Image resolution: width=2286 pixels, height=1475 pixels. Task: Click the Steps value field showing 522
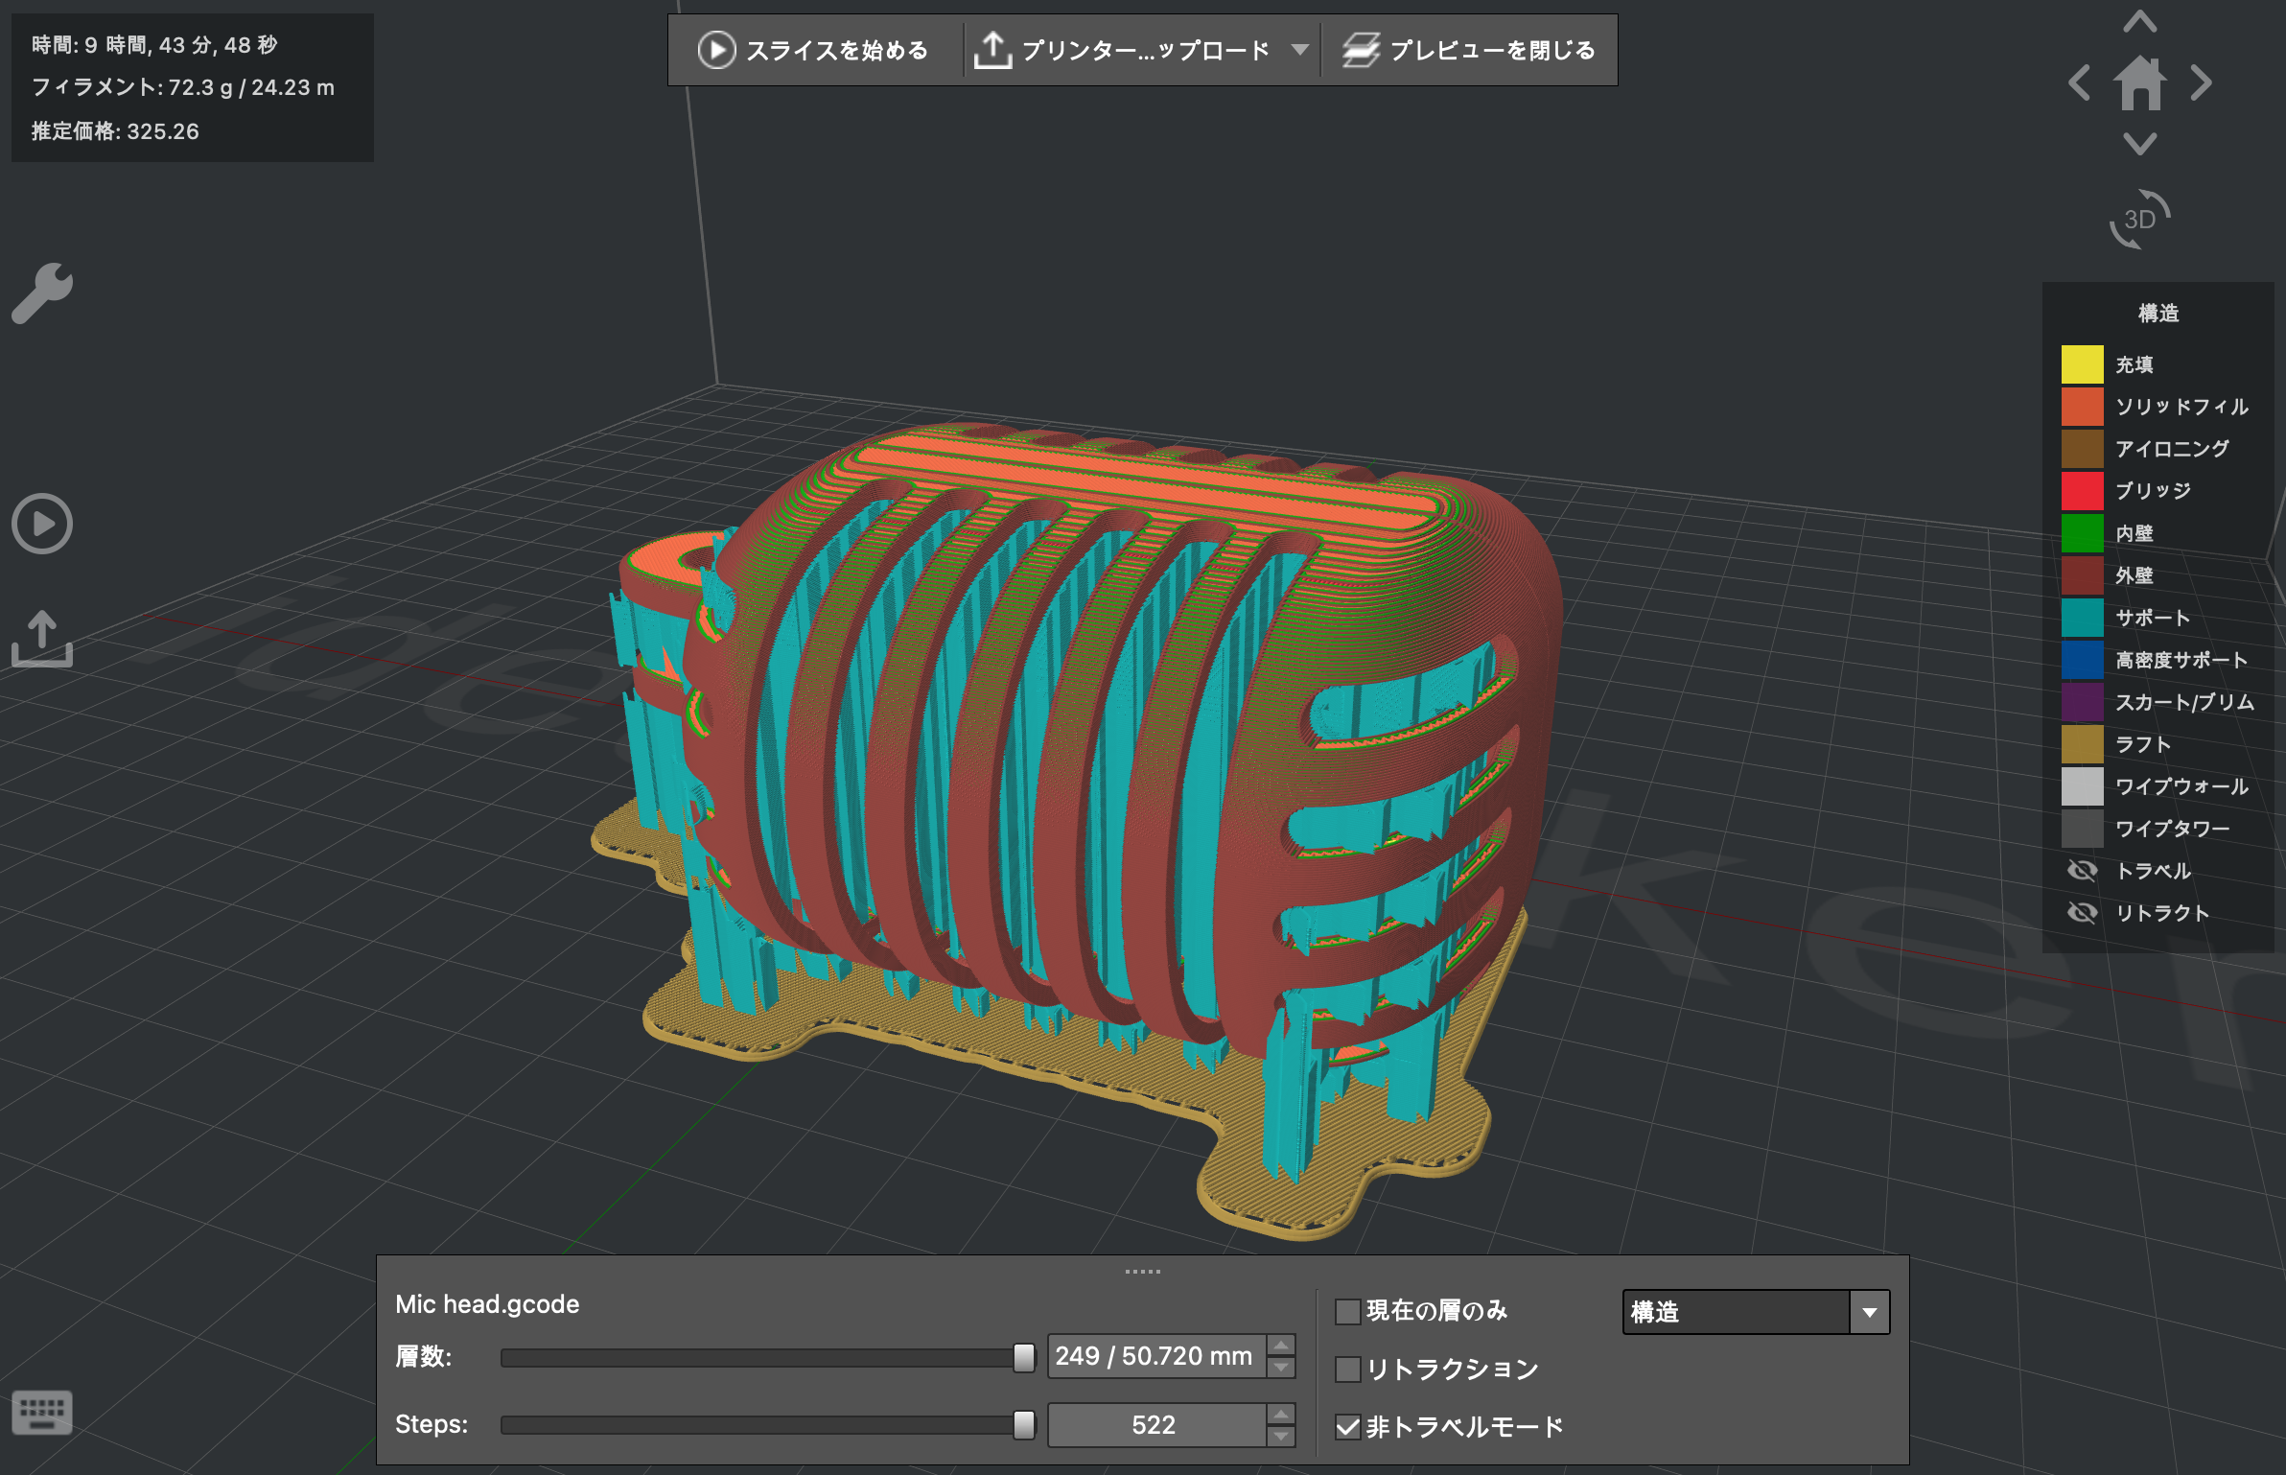click(x=1156, y=1425)
